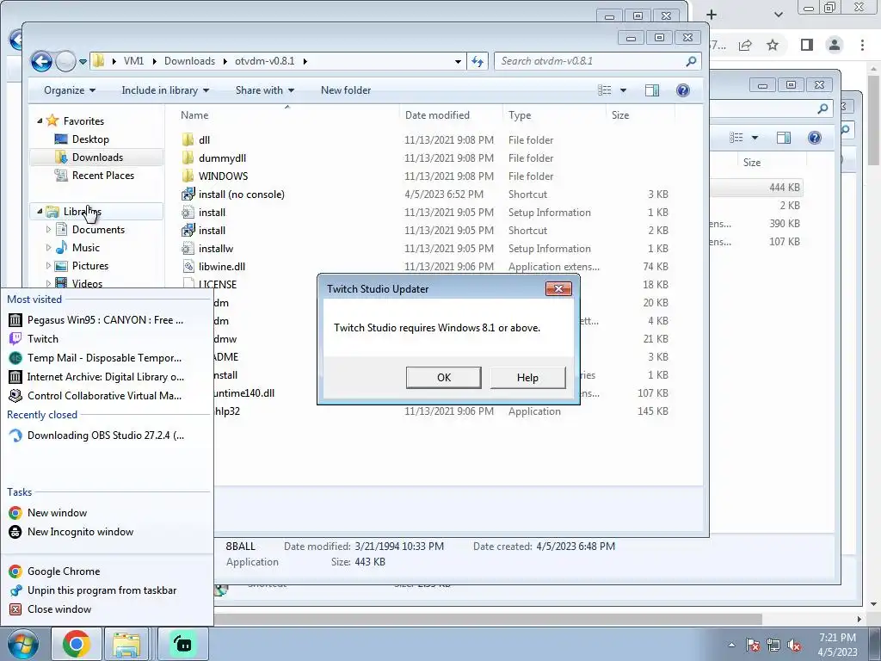Open Include in library menu
The image size is (881, 661).
point(165,90)
